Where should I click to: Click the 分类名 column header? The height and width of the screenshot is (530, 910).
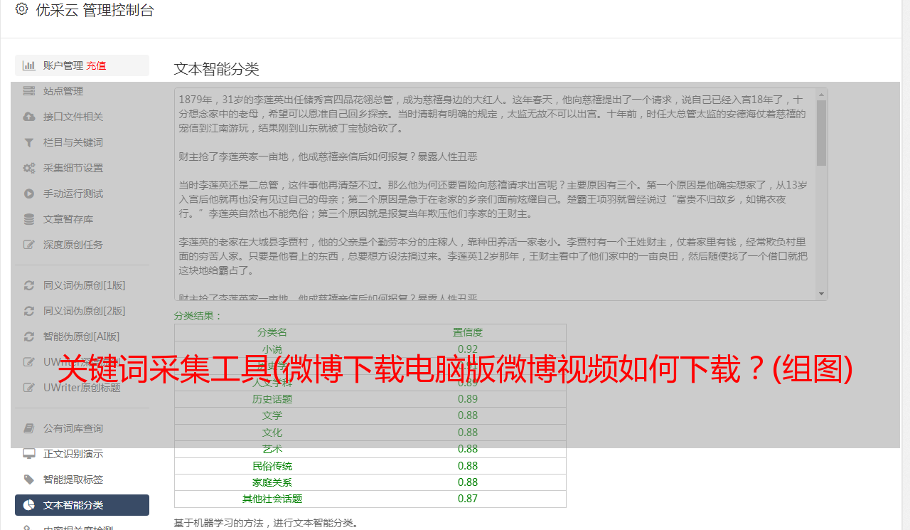coord(272,332)
